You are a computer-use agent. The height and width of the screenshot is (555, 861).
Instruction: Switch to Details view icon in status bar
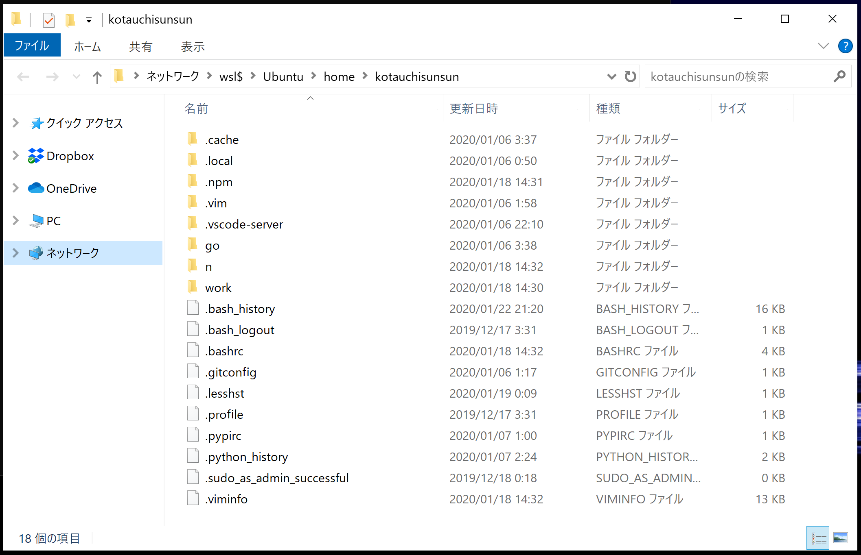coord(818,538)
